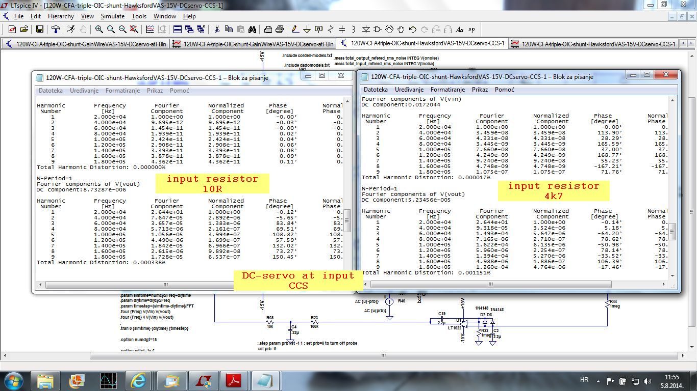
Task: Open Adobe Reader from the taskbar
Action: [233, 380]
